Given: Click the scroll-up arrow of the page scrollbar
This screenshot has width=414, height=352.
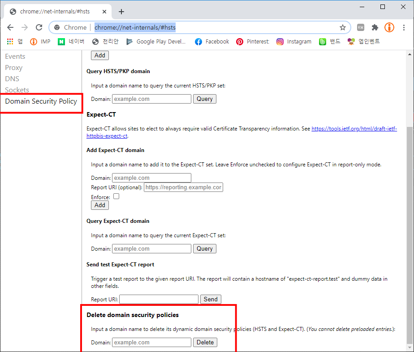Looking at the screenshot, I should 410,54.
